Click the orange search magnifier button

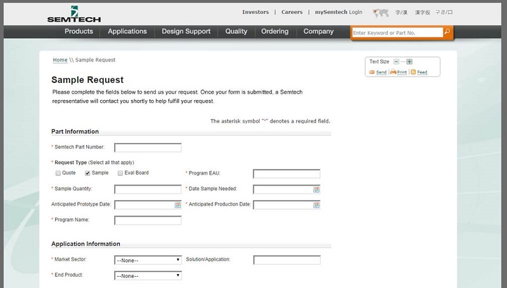click(x=447, y=32)
